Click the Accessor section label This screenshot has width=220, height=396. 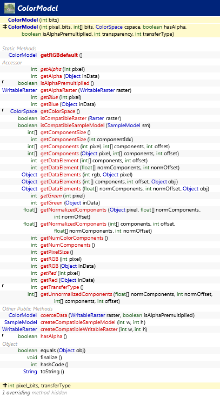pyautogui.click(x=12, y=62)
